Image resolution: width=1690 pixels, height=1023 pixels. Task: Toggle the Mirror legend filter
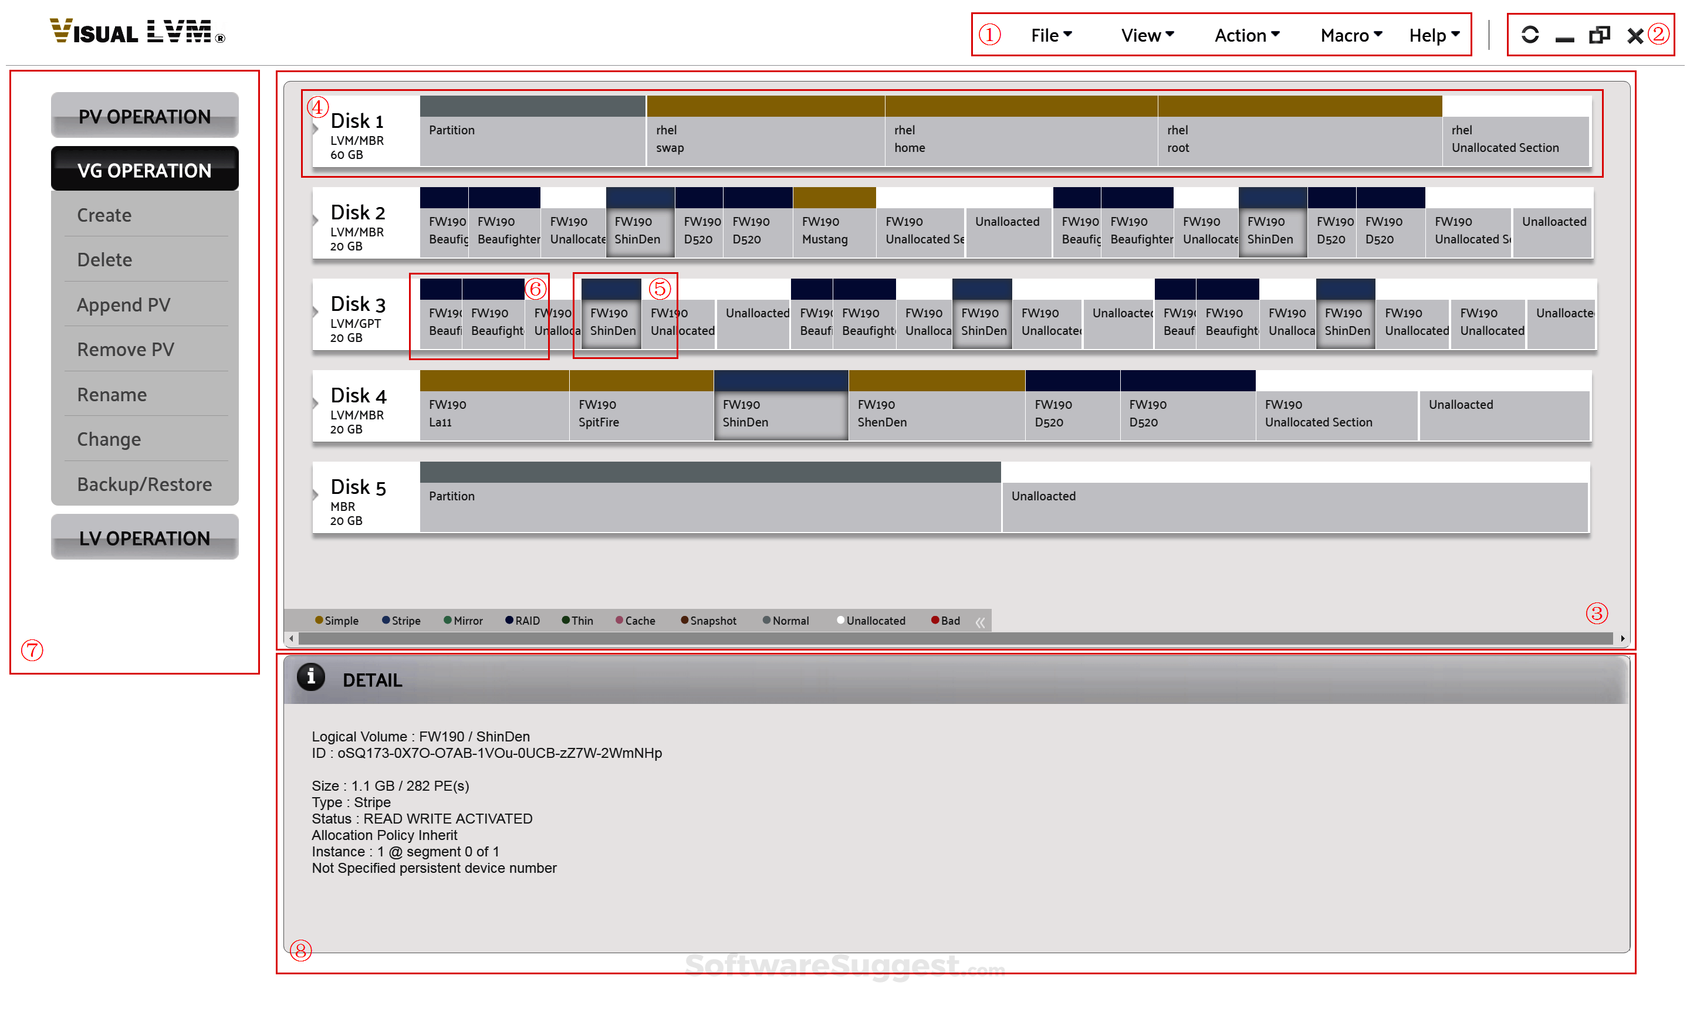pyautogui.click(x=448, y=619)
